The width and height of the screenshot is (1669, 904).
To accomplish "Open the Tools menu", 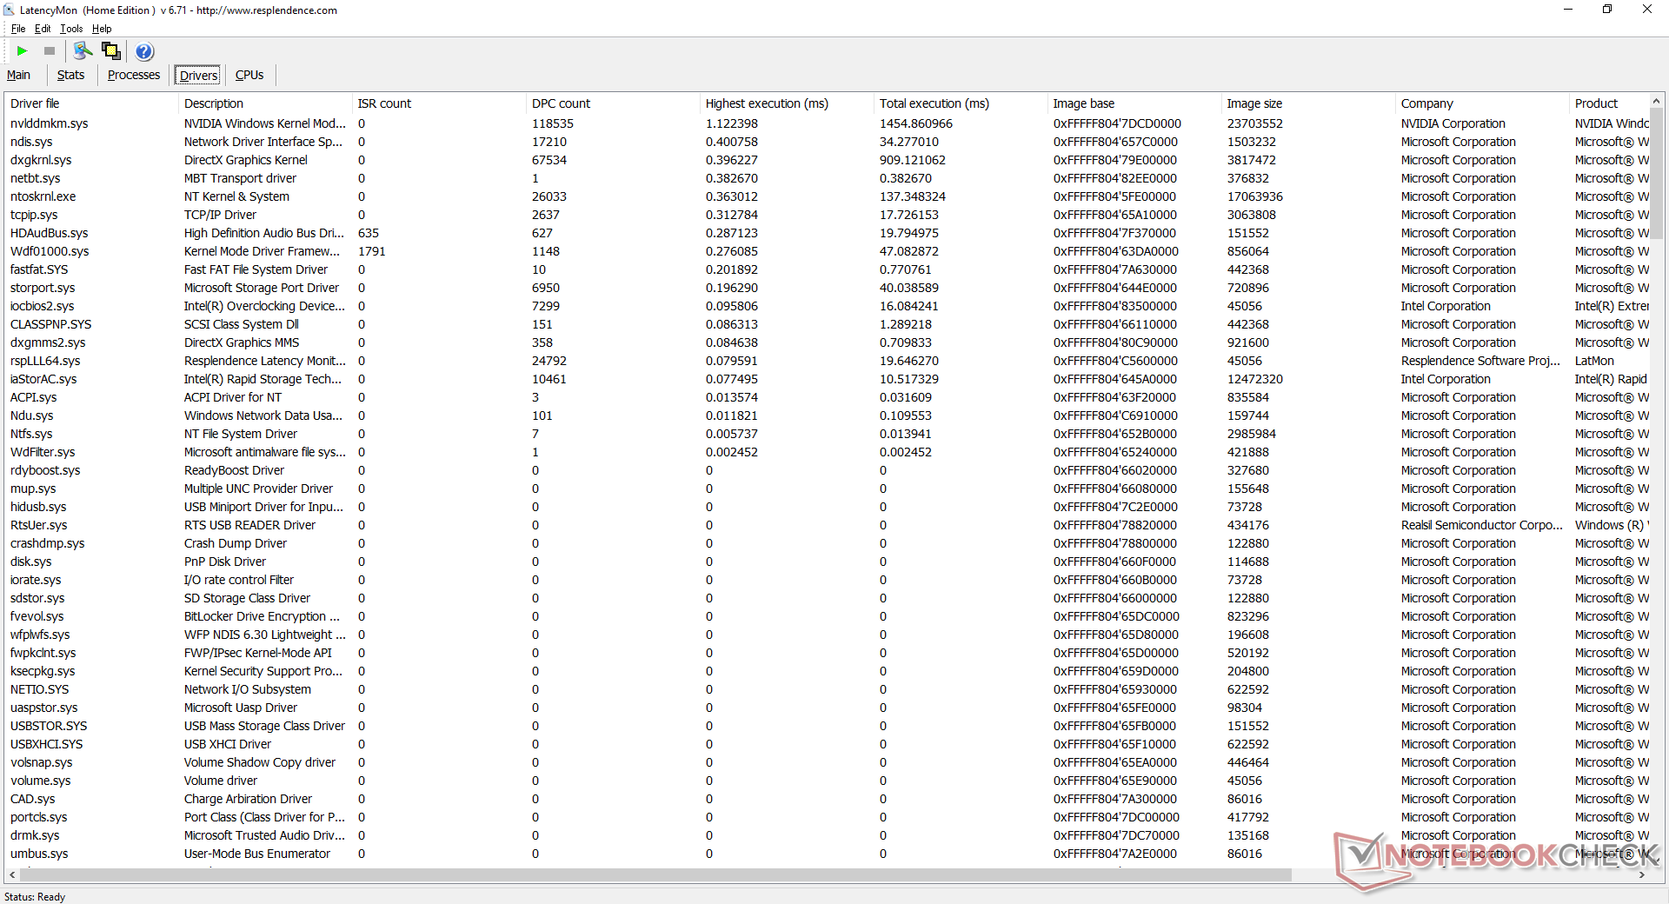I will pos(71,29).
